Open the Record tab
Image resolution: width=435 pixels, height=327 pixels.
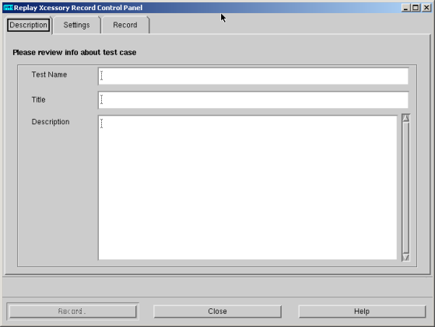(x=125, y=25)
